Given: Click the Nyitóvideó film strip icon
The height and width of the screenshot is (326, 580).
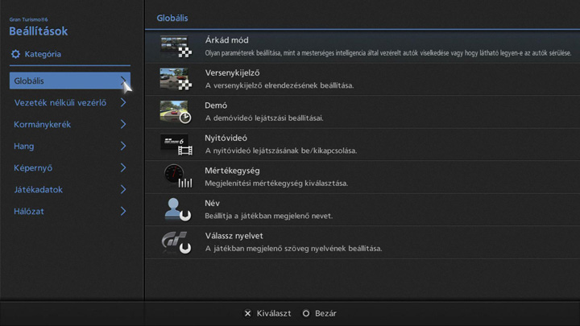Looking at the screenshot, I should 175,144.
